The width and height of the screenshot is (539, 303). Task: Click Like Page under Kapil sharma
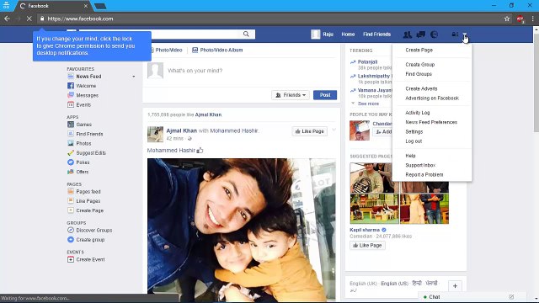pyautogui.click(x=367, y=245)
